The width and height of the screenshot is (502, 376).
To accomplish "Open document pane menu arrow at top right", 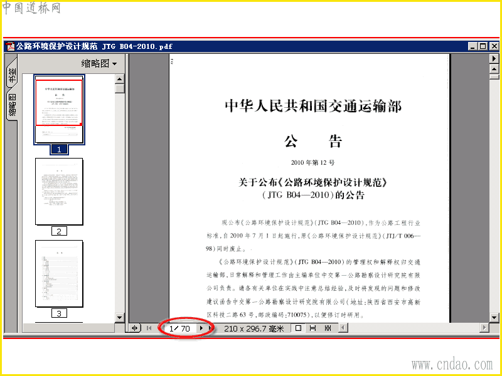I will 494,58.
